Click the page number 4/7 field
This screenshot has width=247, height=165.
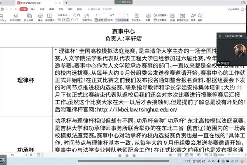coord(112,15)
